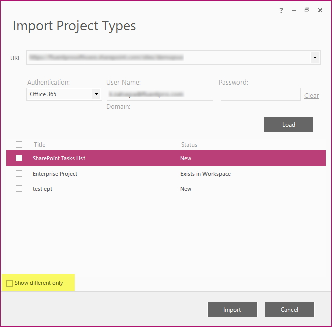Check the test ept checkbox
Image resolution: width=332 pixels, height=327 pixels.
(x=19, y=188)
